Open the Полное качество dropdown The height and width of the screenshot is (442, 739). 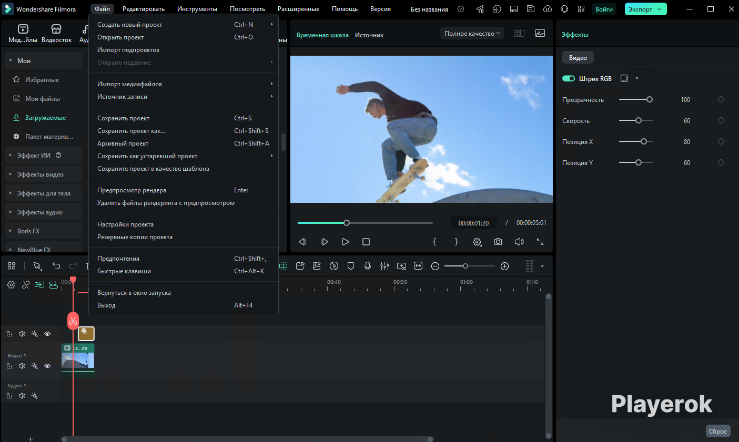click(x=472, y=33)
